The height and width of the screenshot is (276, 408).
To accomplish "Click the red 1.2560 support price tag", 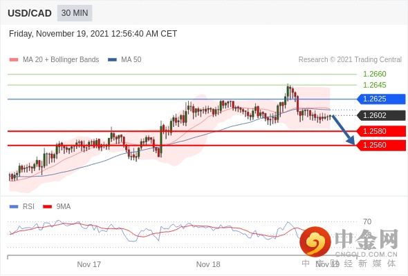I will tap(381, 145).
